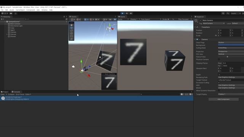Screen dimensions: 244x137
Task: Pause the game with the Pause button
Action: pos(127,14)
